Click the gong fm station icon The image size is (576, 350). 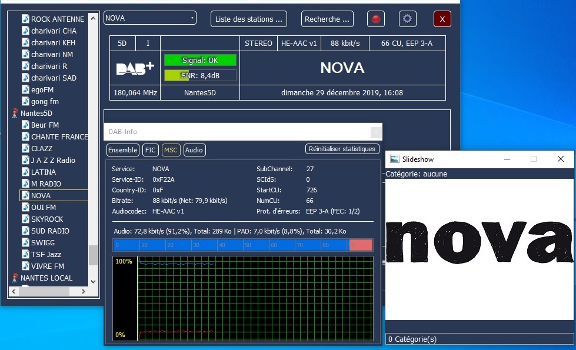tap(25, 101)
